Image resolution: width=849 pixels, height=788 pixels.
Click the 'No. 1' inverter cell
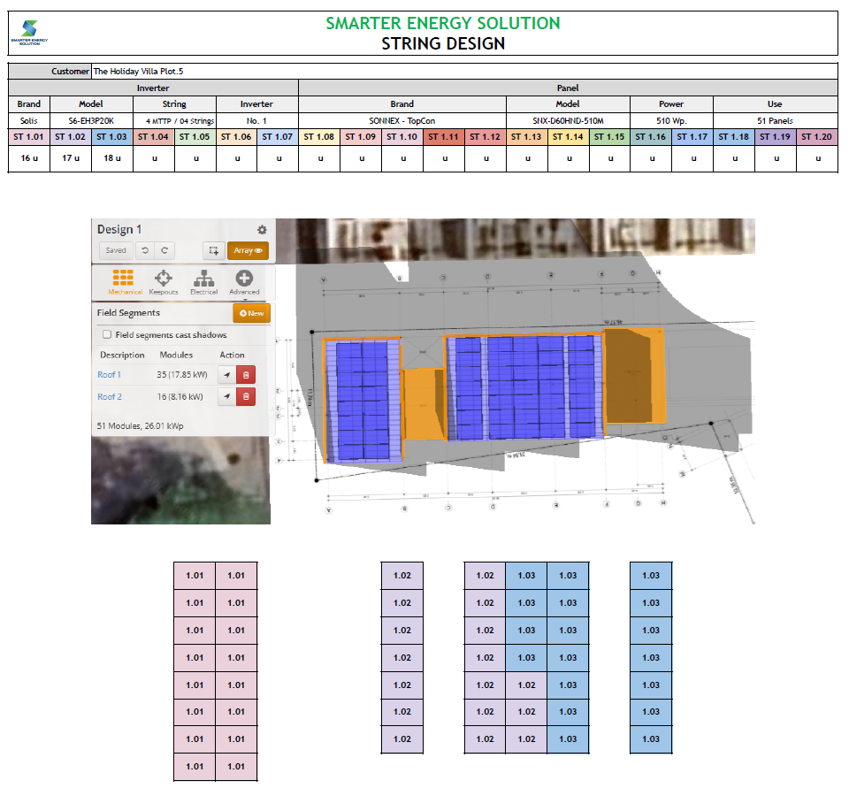pyautogui.click(x=256, y=121)
